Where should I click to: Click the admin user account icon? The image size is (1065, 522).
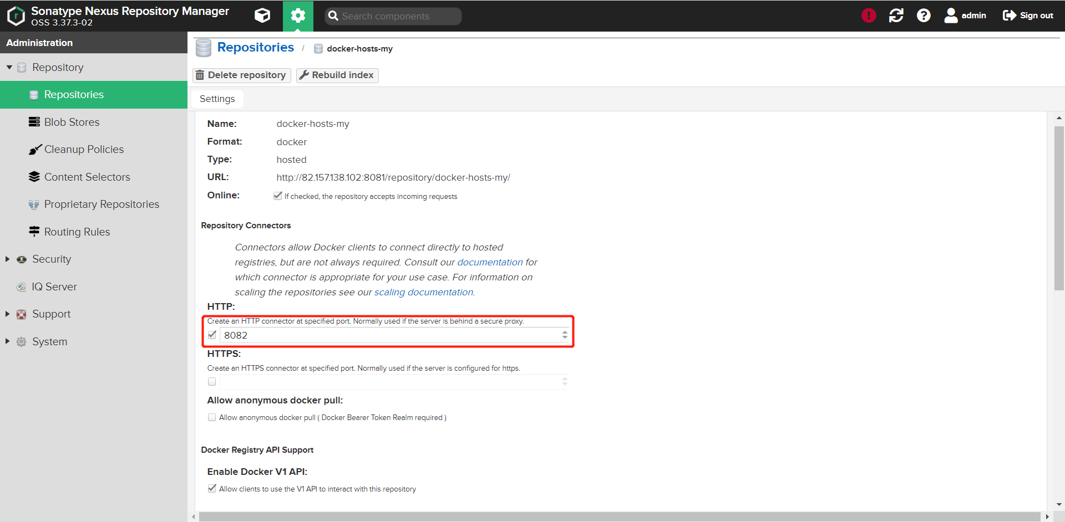click(951, 16)
